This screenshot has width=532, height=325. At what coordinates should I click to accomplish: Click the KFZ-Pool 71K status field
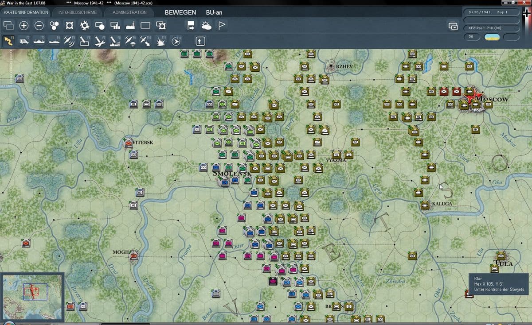pyautogui.click(x=492, y=28)
